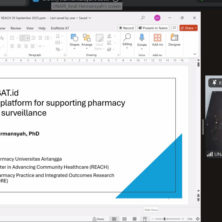Click the Add-ins icon

pyautogui.click(x=157, y=38)
